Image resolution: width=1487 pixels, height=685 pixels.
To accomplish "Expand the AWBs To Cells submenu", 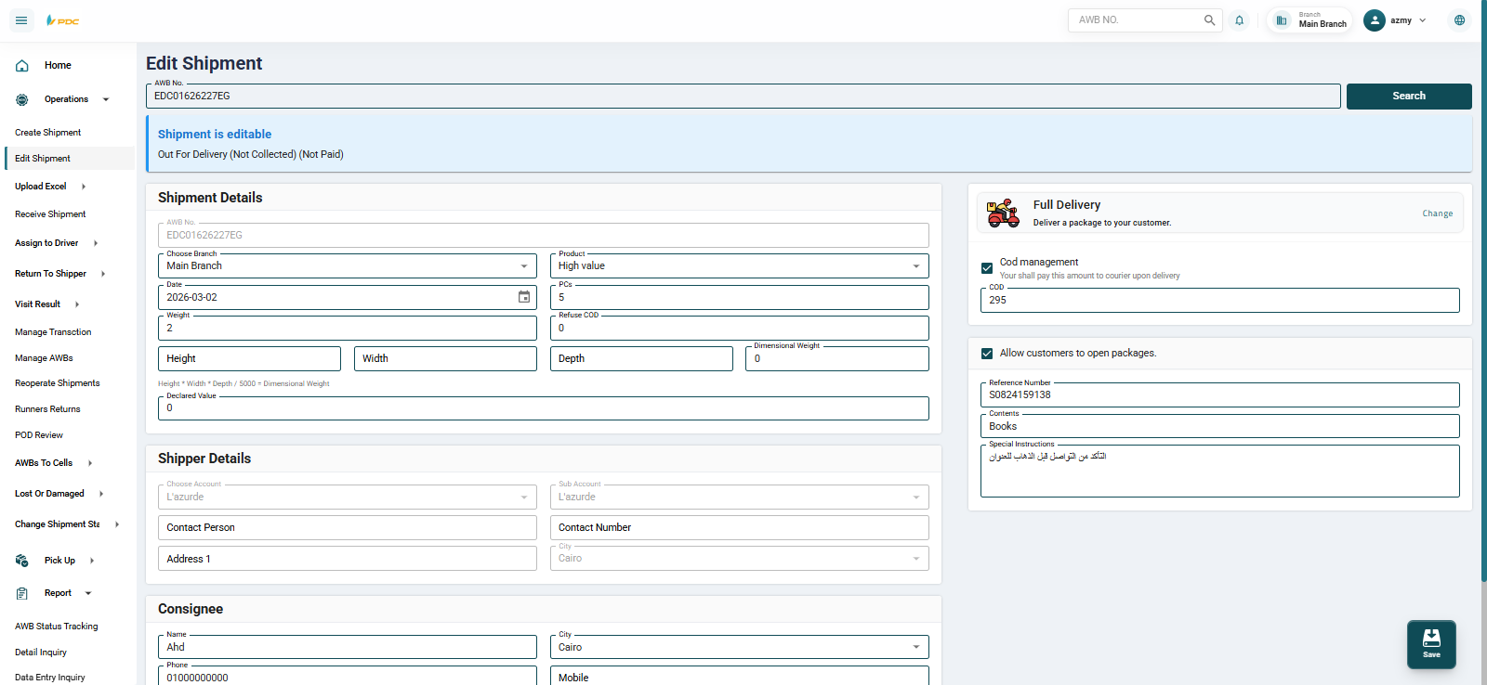I will 90,463.
